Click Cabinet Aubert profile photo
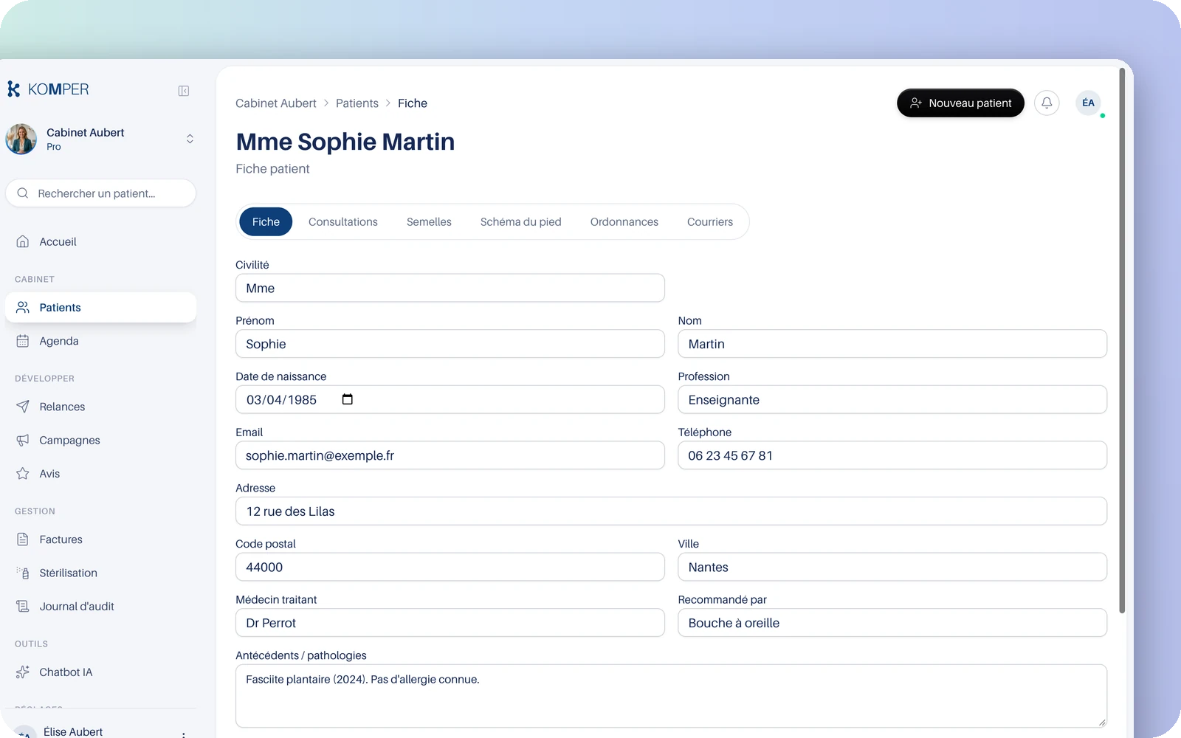The width and height of the screenshot is (1181, 738). point(21,139)
